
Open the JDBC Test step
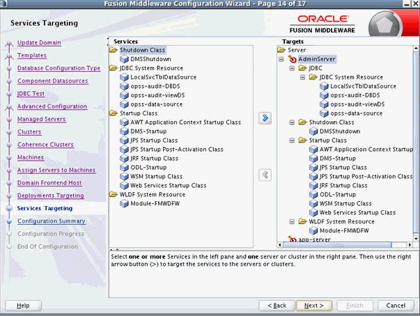coord(31,94)
